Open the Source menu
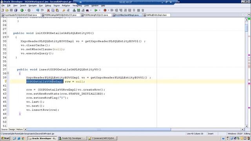251x141 pixels. pos(56,5)
